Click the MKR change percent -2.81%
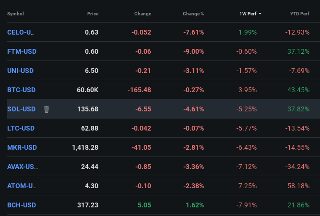 (194, 147)
